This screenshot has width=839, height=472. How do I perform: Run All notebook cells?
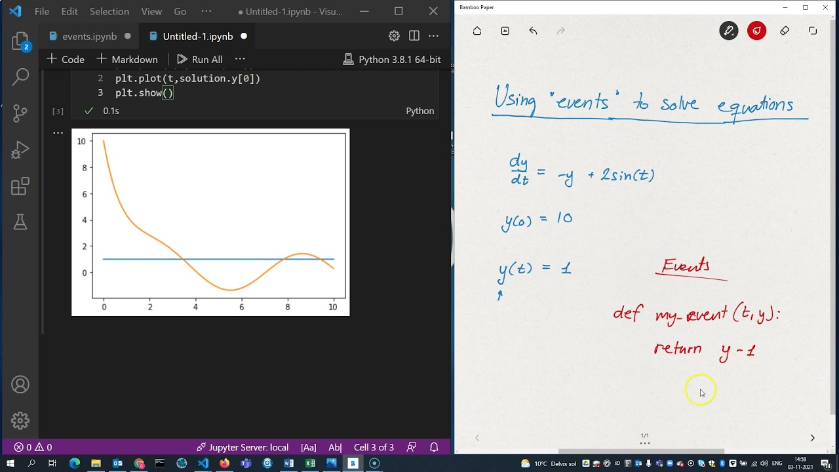[200, 59]
